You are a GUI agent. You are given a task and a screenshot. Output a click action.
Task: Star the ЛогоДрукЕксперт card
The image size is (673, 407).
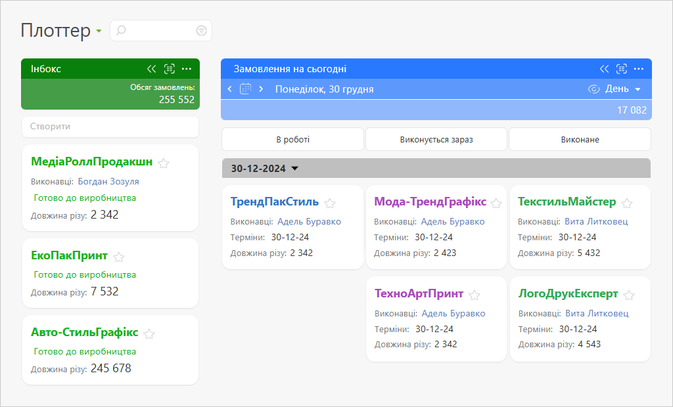point(629,295)
